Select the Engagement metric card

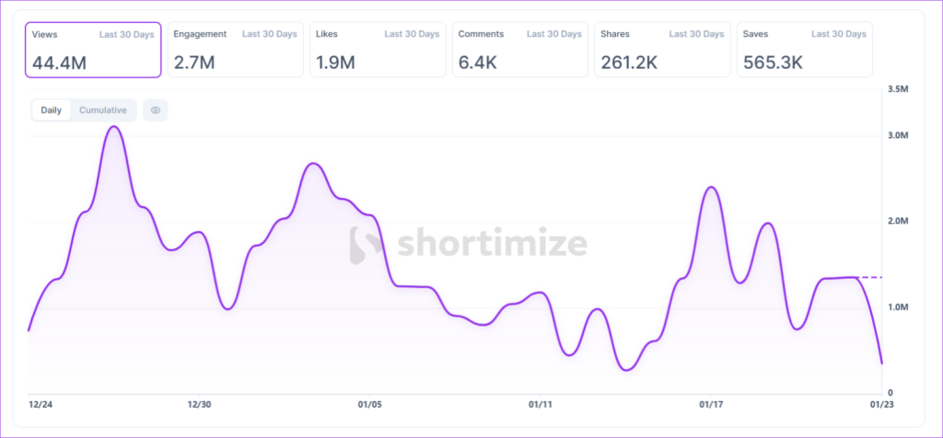click(235, 50)
